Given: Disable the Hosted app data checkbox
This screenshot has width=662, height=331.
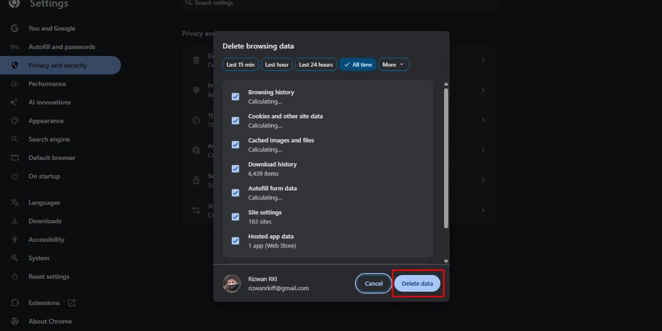Looking at the screenshot, I should click(235, 241).
